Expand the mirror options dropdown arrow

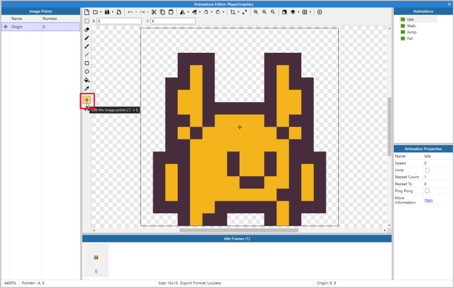pyautogui.click(x=188, y=12)
